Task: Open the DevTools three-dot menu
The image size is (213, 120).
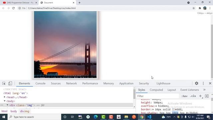Action: [x=203, y=83]
